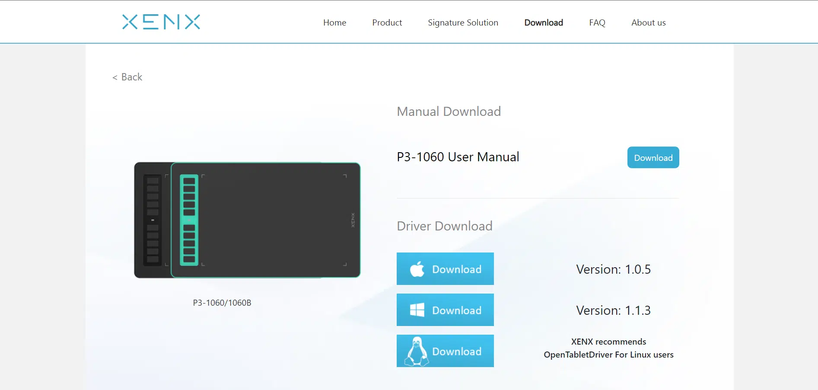818x390 pixels.
Task: Click the OpenTabletDriver recommendation for Linux text
Action: pyautogui.click(x=608, y=348)
